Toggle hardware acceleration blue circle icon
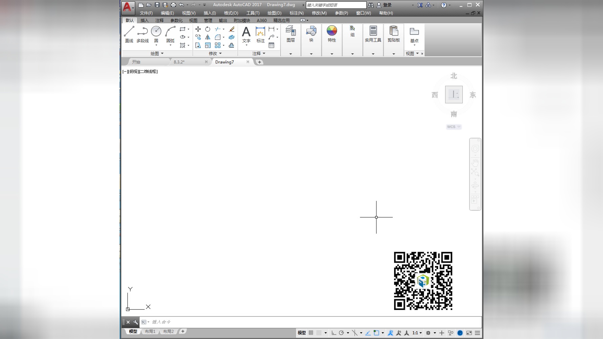 tap(460, 333)
